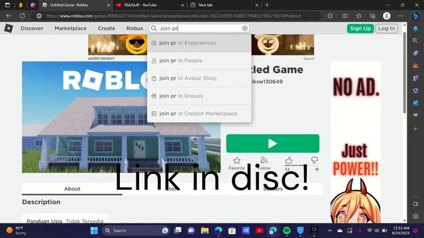Open new browser tab with plus
Screen dimensions: 424x238
267,5
